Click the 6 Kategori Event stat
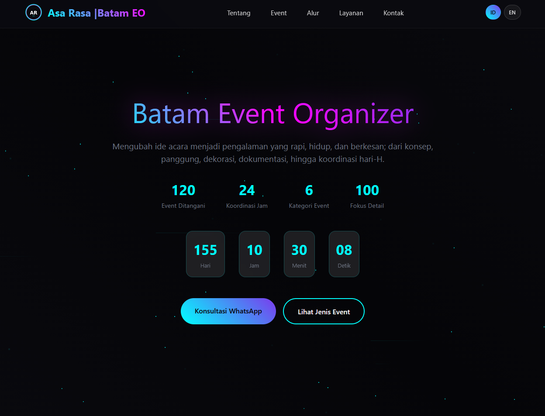The height and width of the screenshot is (416, 545). coord(309,196)
